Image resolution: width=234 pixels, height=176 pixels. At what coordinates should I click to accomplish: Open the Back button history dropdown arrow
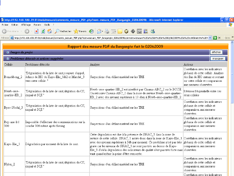pos(21,31)
